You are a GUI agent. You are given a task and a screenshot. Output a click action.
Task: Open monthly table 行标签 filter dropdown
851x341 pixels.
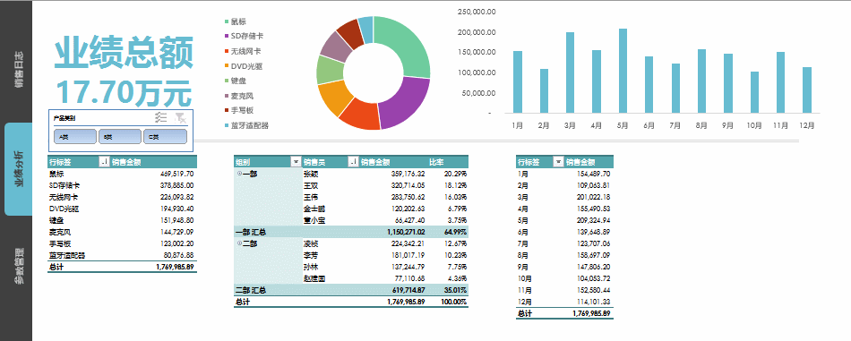[x=557, y=162]
